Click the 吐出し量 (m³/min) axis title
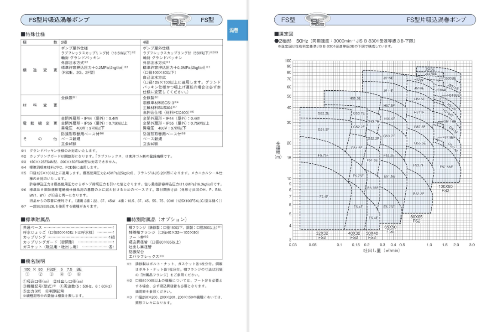 pos(382,250)
